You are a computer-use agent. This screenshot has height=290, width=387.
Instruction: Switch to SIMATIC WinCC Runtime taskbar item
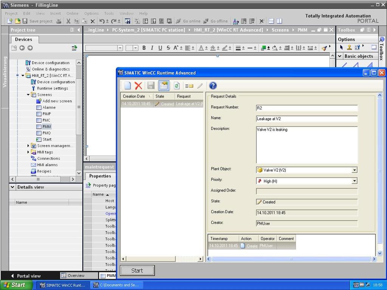click(x=63, y=285)
